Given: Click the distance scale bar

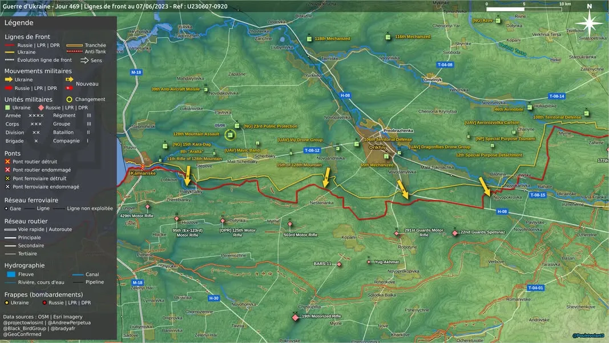Looking at the screenshot, I should 523,9.
